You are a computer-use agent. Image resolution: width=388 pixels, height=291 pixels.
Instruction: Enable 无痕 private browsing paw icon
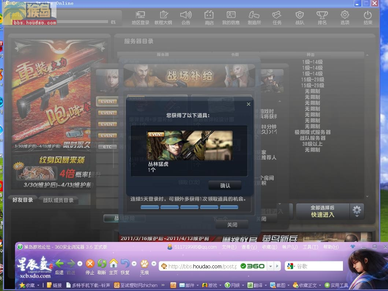[144, 264]
